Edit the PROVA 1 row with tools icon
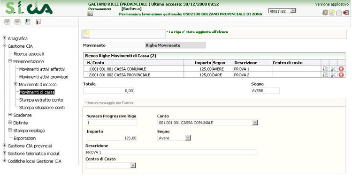 click(x=333, y=69)
